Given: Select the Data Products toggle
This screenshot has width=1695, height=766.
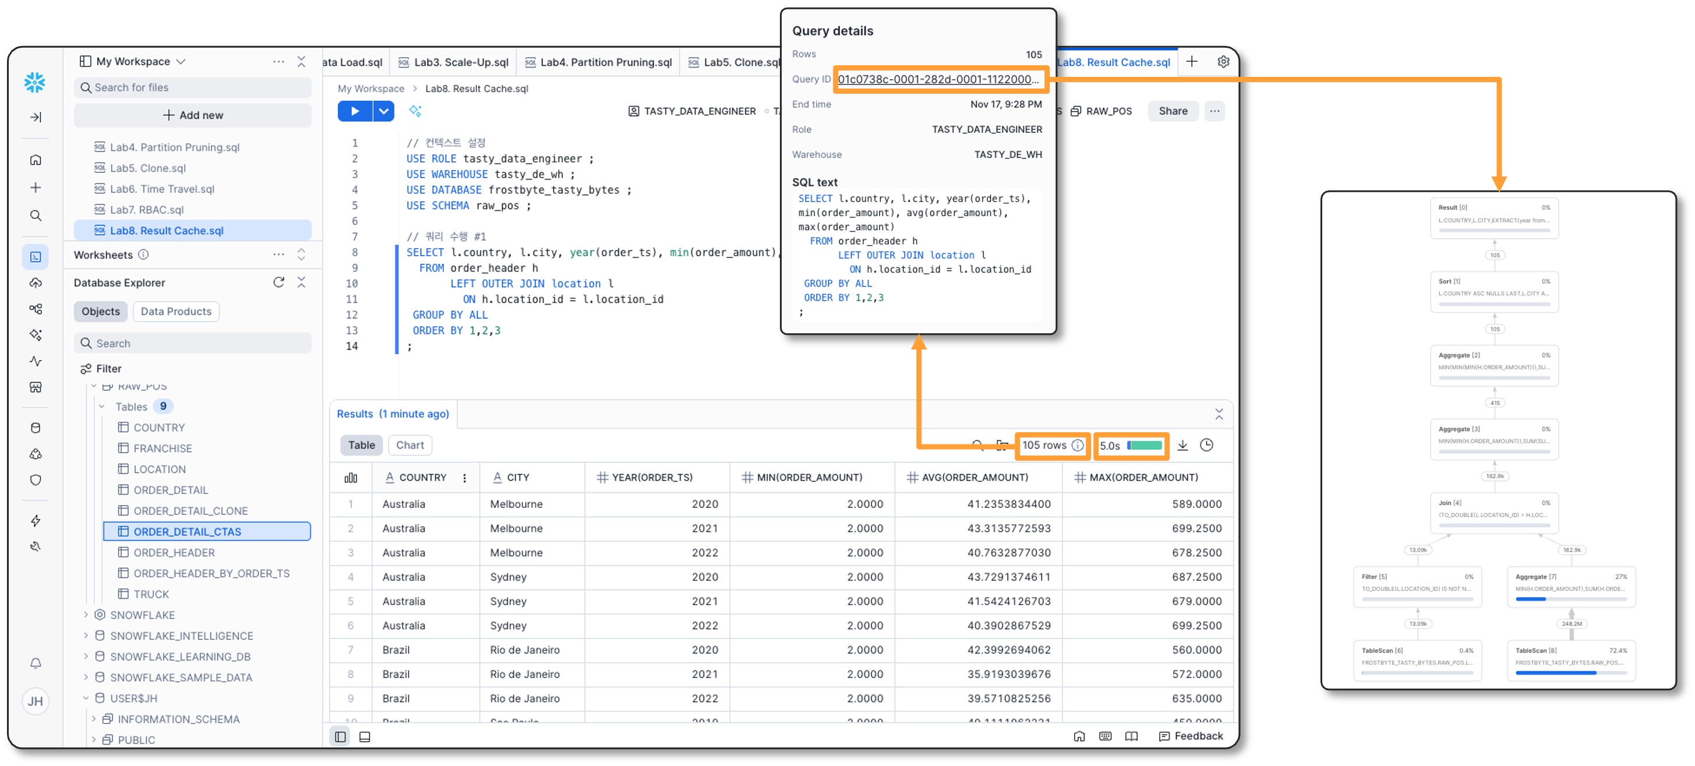Looking at the screenshot, I should pos(176,311).
